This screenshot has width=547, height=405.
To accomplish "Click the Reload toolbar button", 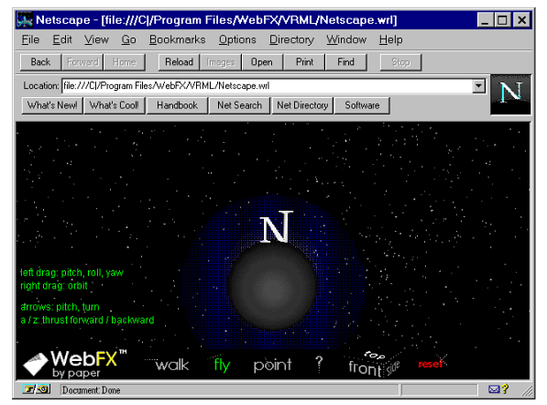I will tap(179, 62).
